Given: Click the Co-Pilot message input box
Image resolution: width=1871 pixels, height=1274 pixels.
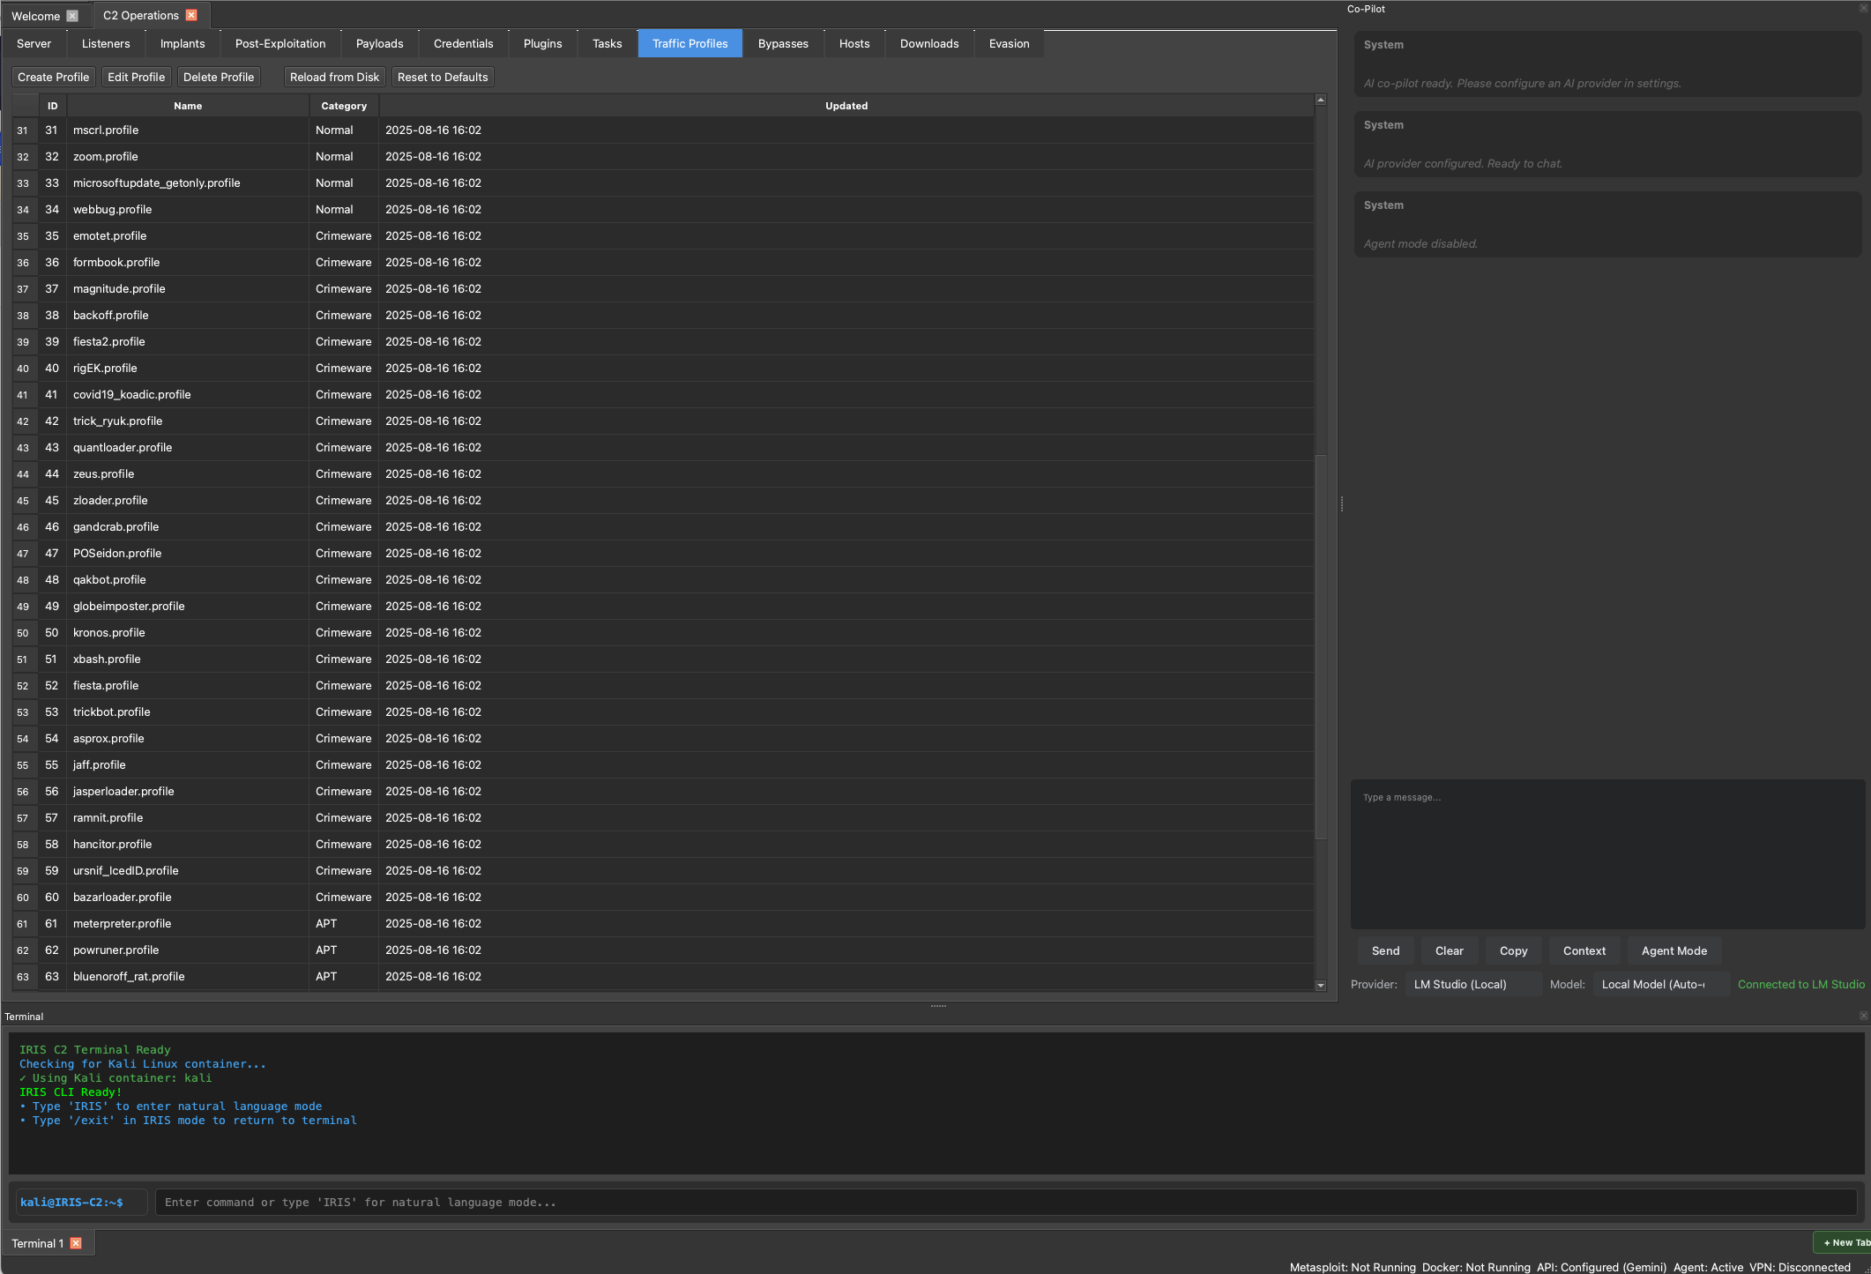Looking at the screenshot, I should (1608, 853).
